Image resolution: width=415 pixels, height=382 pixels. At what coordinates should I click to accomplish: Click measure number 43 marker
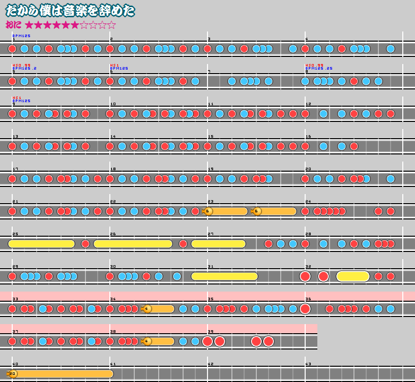pos(308,364)
